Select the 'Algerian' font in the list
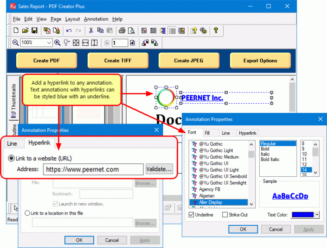327x248 pixels. (x=206, y=196)
